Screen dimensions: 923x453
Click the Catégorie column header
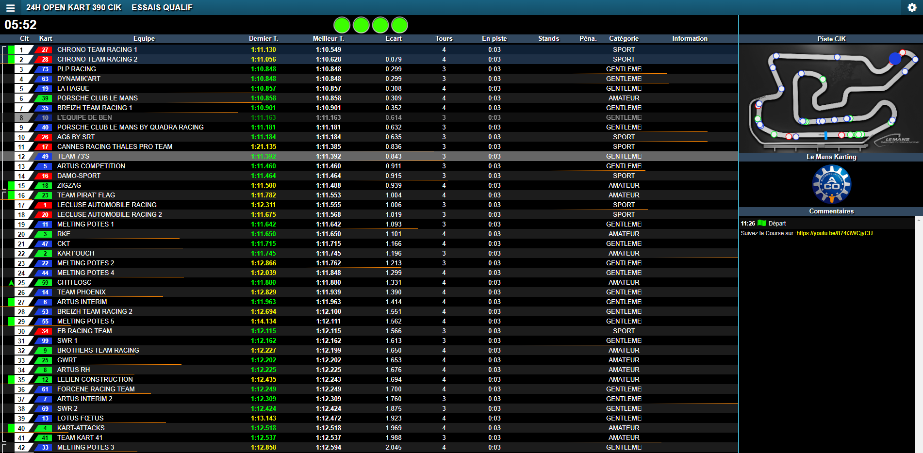(624, 39)
